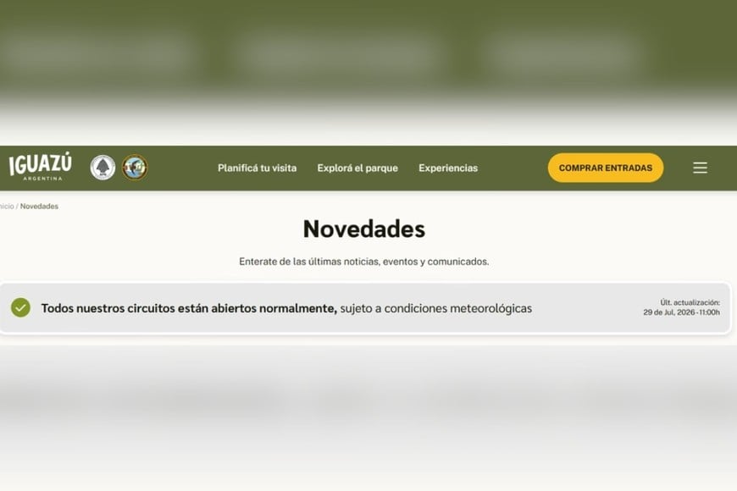This screenshot has height=491, width=737.
Task: Open the Explorá el parque menu
Action: tap(357, 168)
